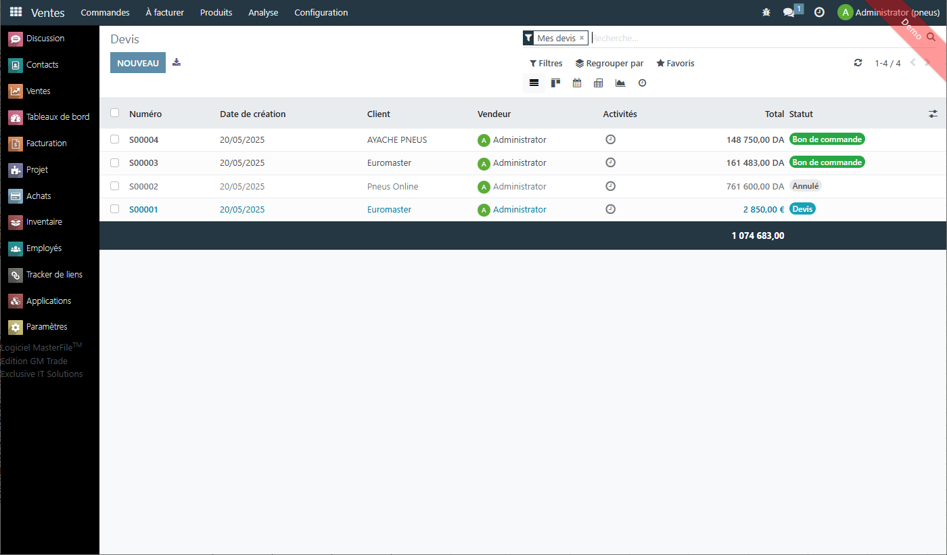The height and width of the screenshot is (555, 947).
Task: Click client Pneus Online cell
Action: pos(392,186)
